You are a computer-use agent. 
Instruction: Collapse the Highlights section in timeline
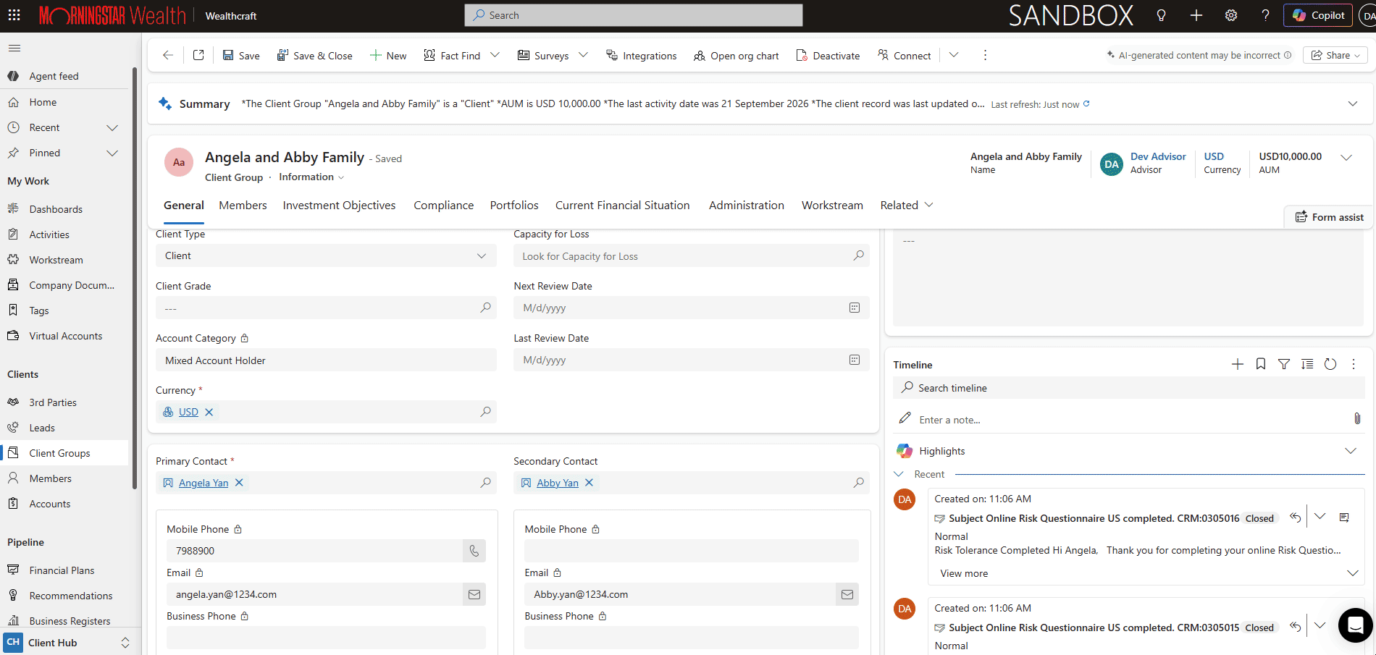pos(1351,451)
